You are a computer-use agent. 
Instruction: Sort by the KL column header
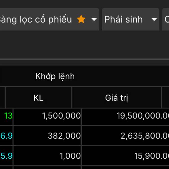click(x=39, y=98)
